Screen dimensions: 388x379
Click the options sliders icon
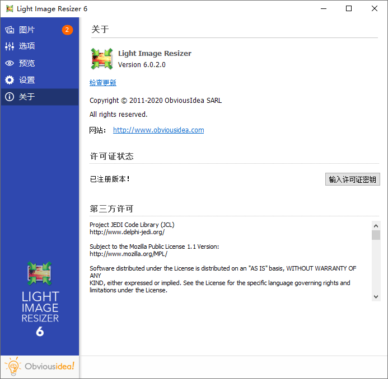(x=10, y=46)
